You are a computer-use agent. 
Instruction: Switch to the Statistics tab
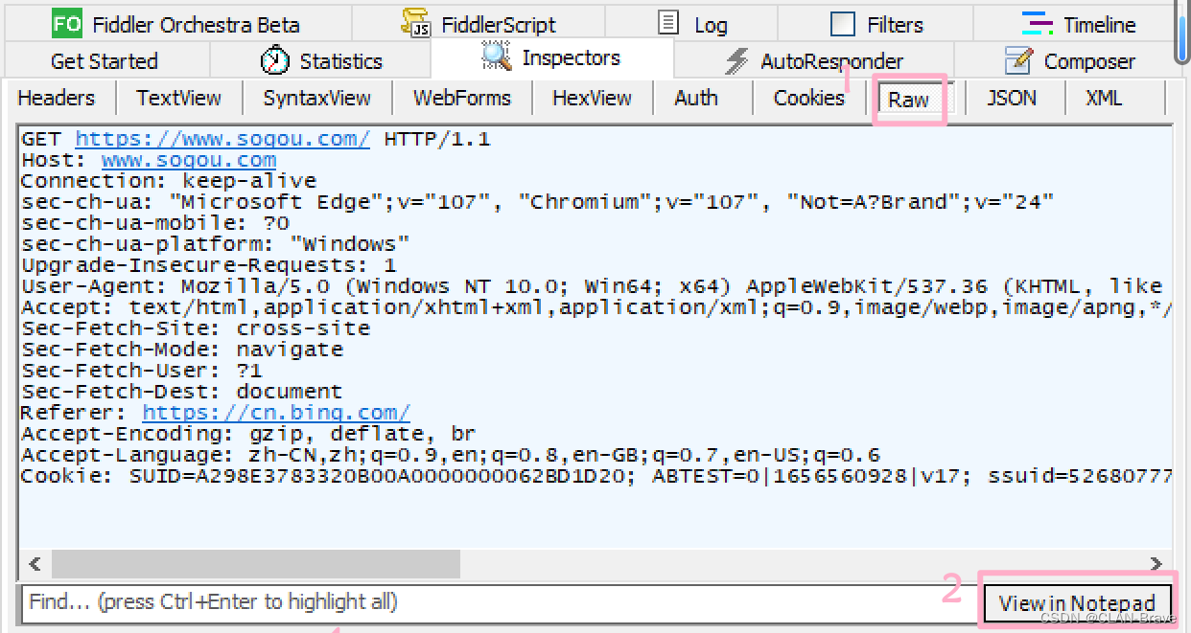click(320, 61)
